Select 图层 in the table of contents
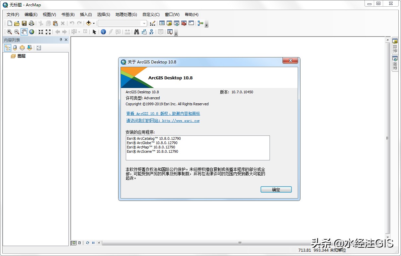The width and height of the screenshot is (401, 256). tap(21, 56)
